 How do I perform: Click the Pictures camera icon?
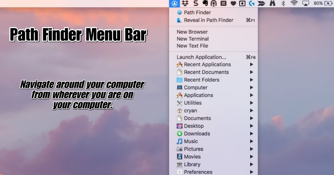180,149
